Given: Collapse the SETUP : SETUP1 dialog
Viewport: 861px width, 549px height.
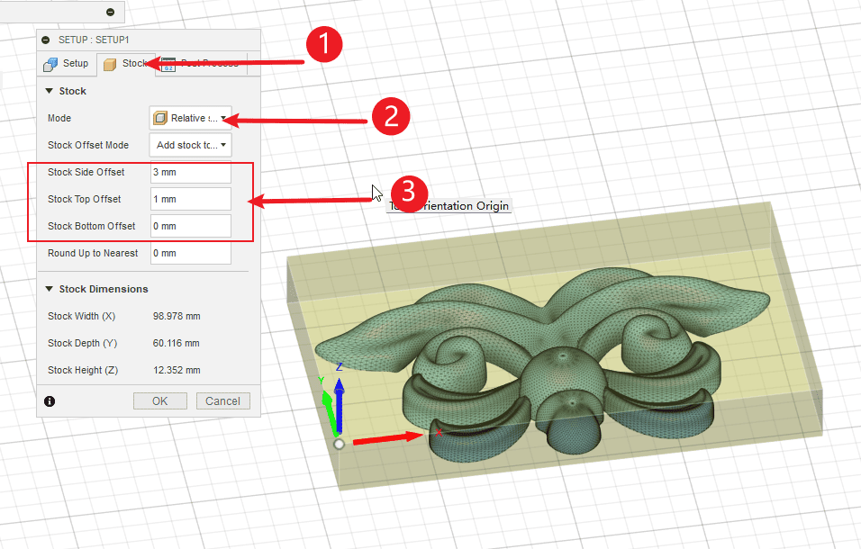Looking at the screenshot, I should click(x=46, y=40).
